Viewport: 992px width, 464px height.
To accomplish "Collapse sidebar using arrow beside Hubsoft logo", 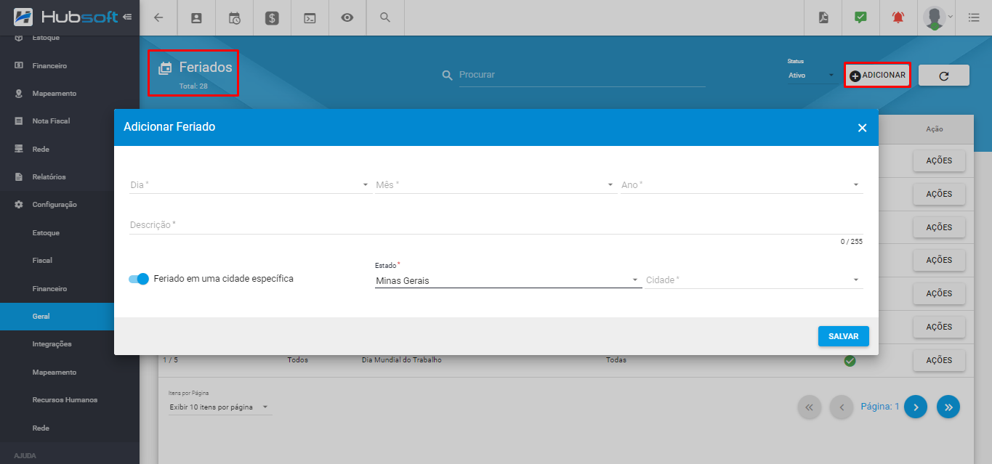I will tap(128, 17).
